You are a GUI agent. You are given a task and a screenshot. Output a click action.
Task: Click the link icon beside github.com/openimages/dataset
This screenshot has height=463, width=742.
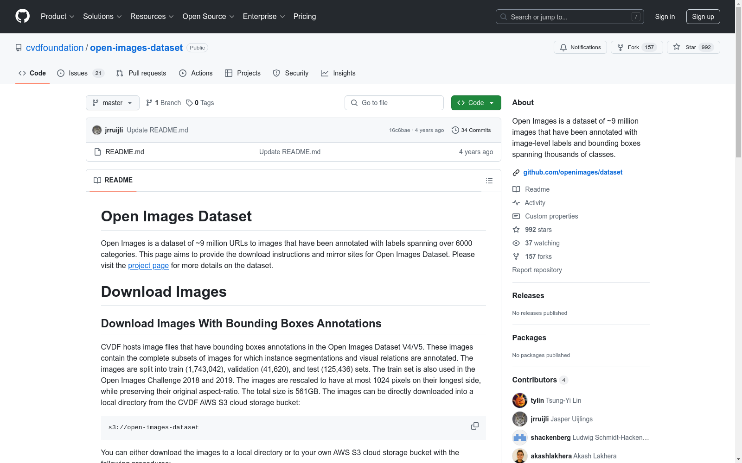click(x=516, y=173)
